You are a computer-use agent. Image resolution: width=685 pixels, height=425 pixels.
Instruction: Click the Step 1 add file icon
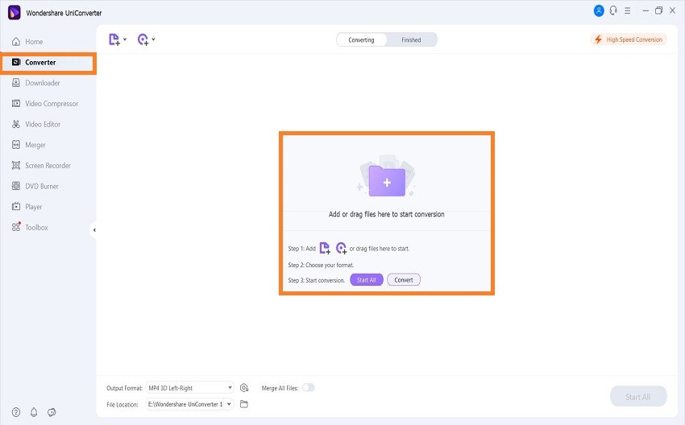click(325, 248)
